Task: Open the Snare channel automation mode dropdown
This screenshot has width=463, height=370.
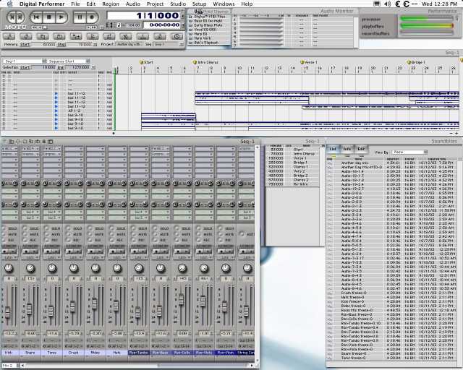Action: tap(30, 257)
